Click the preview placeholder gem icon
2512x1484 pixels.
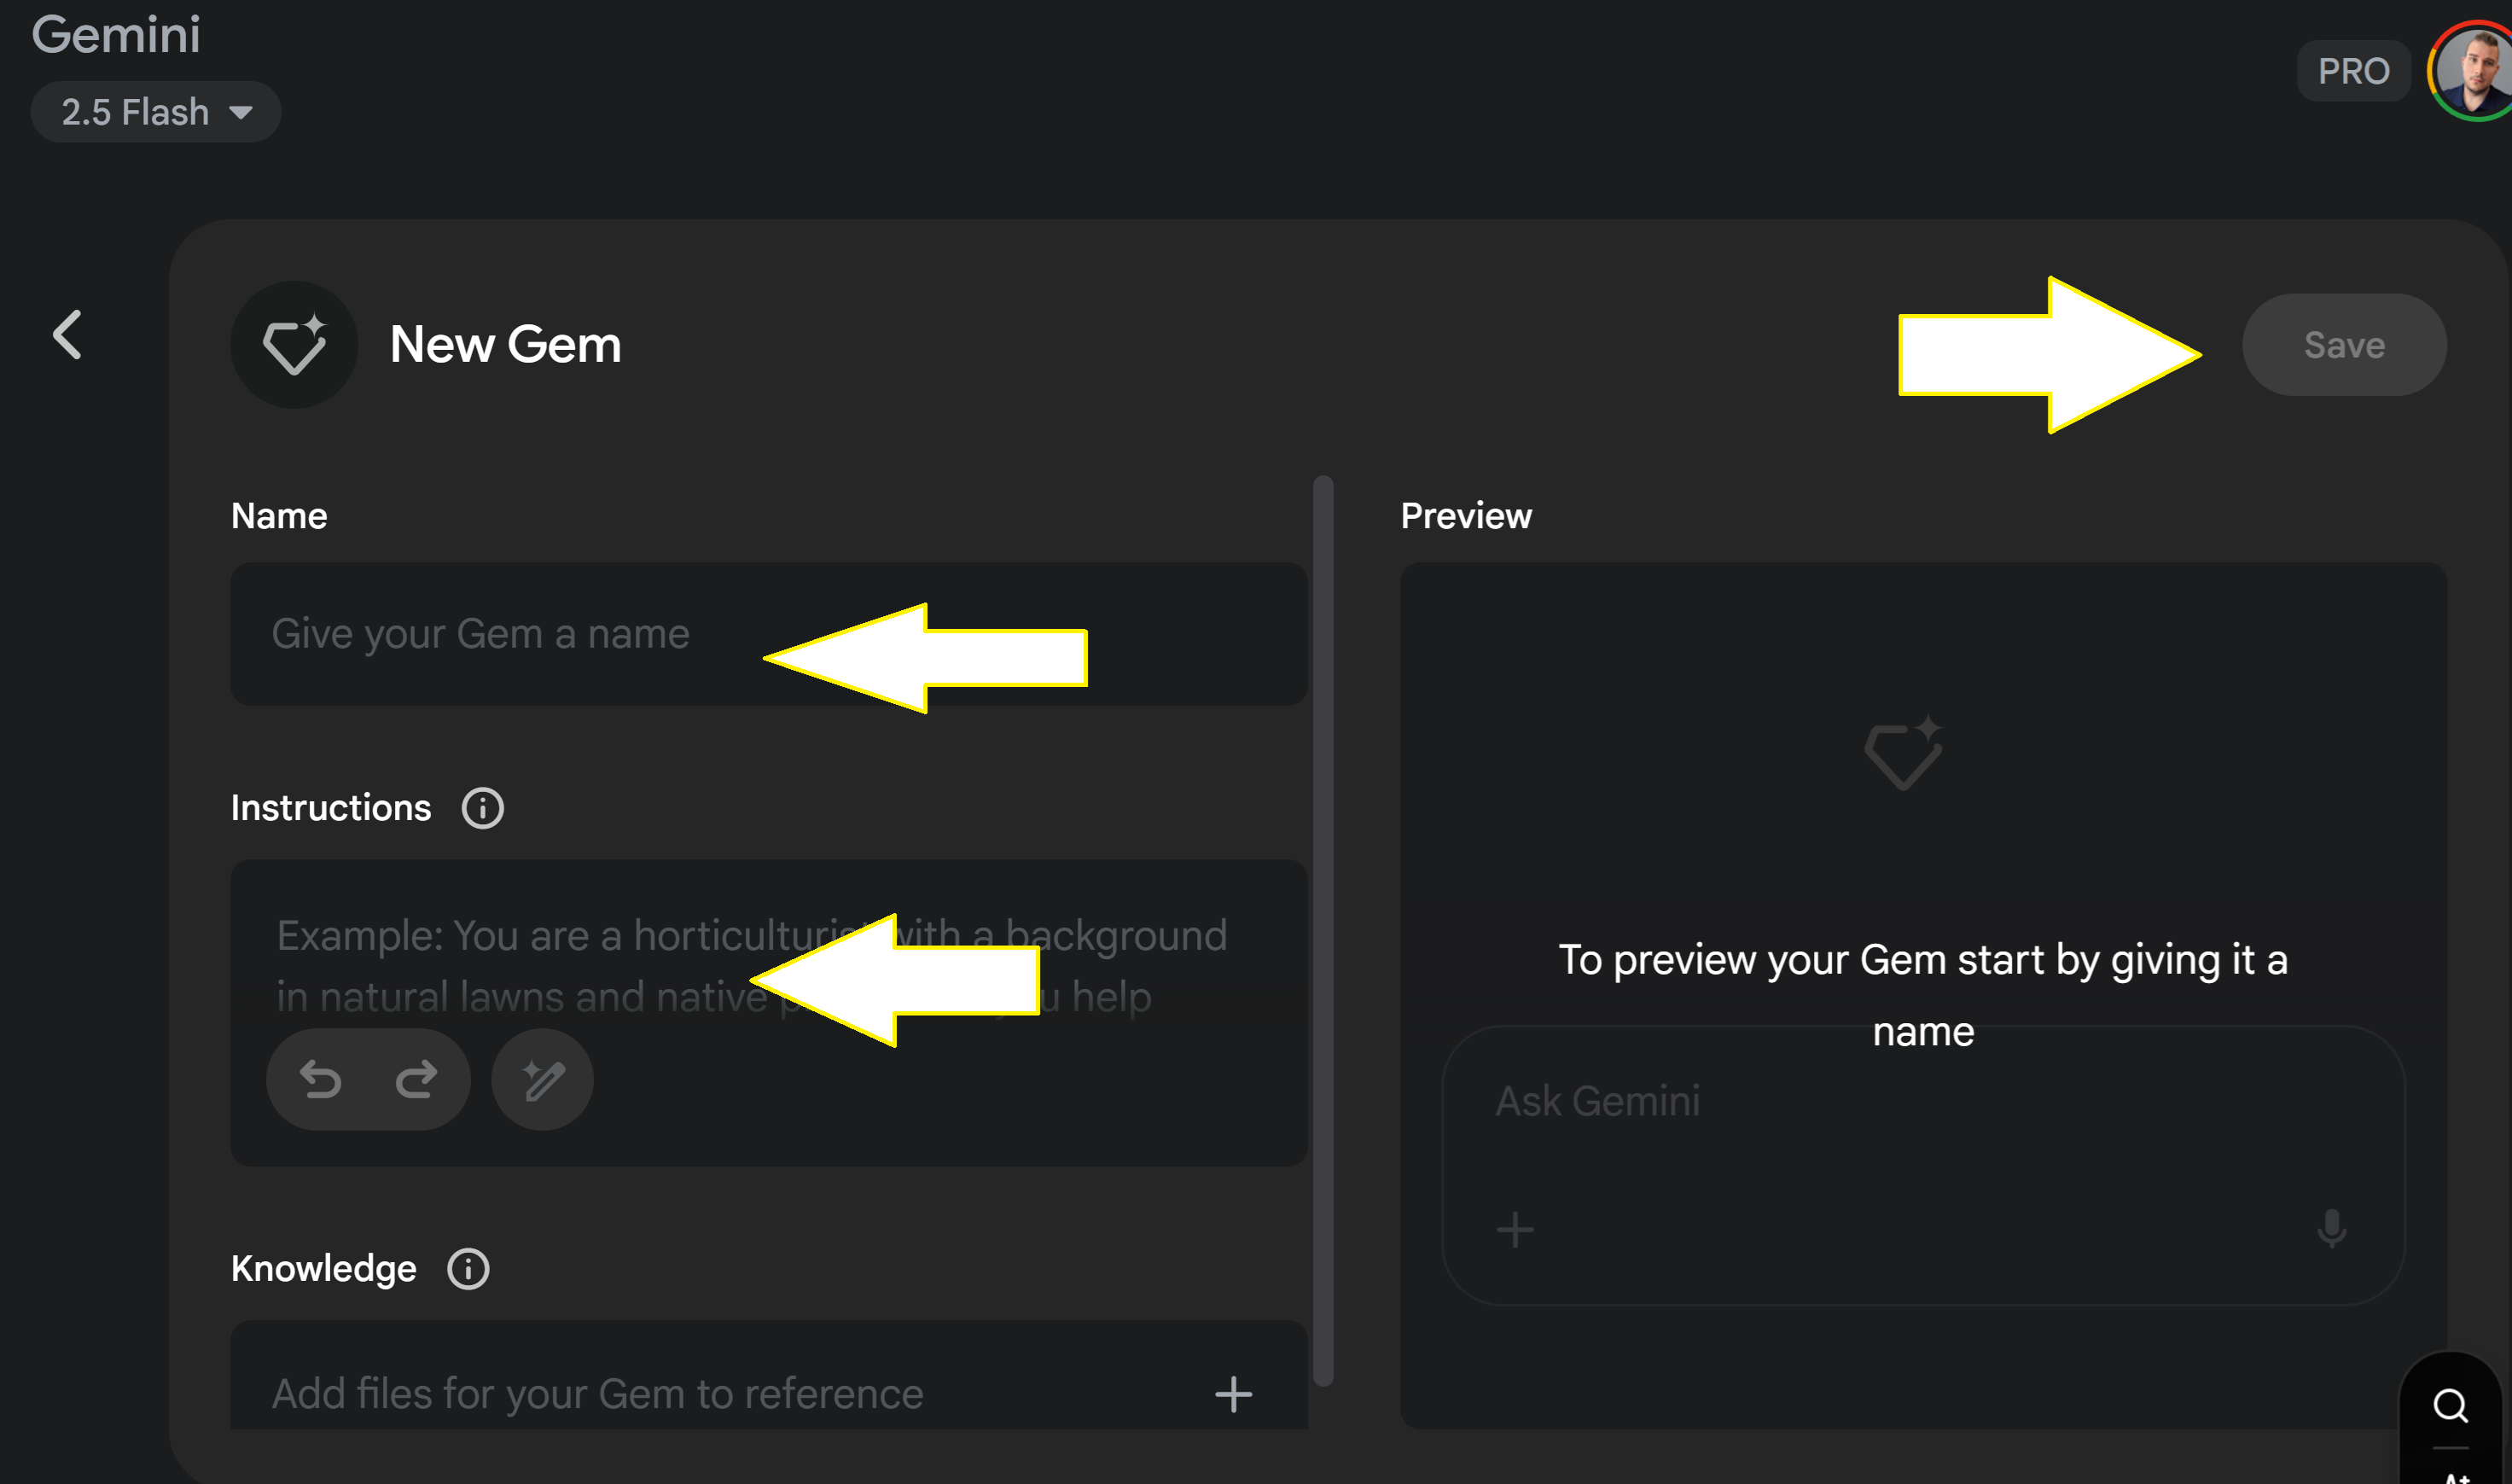click(x=1904, y=753)
